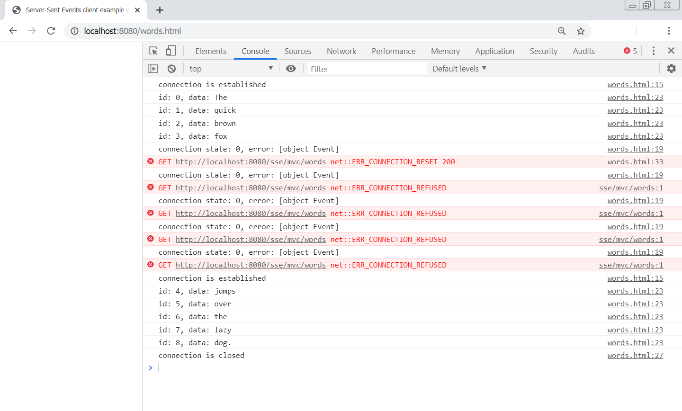Open the Memory tab

click(x=445, y=51)
